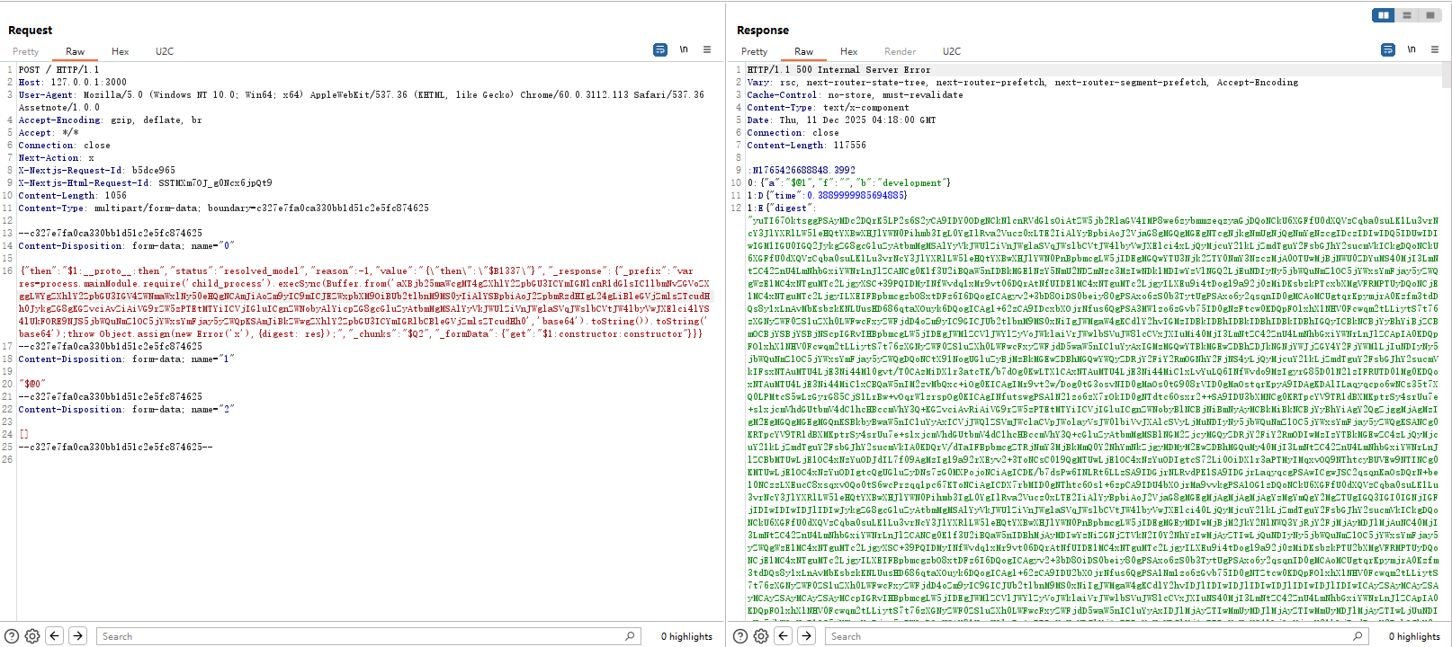The height and width of the screenshot is (647, 1452).
Task: Open the Pretty tab in Response
Action: (754, 52)
